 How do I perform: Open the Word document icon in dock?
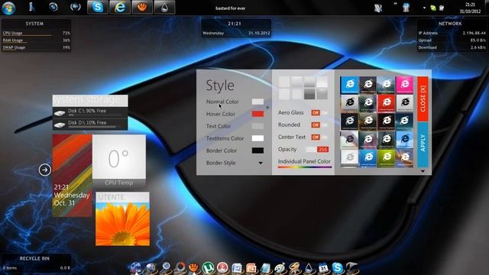[237, 268]
